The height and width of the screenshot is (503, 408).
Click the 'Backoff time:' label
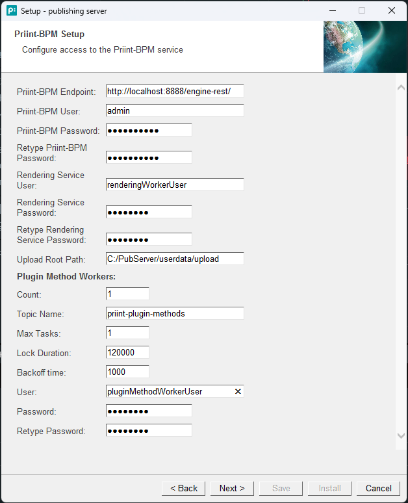(x=42, y=373)
